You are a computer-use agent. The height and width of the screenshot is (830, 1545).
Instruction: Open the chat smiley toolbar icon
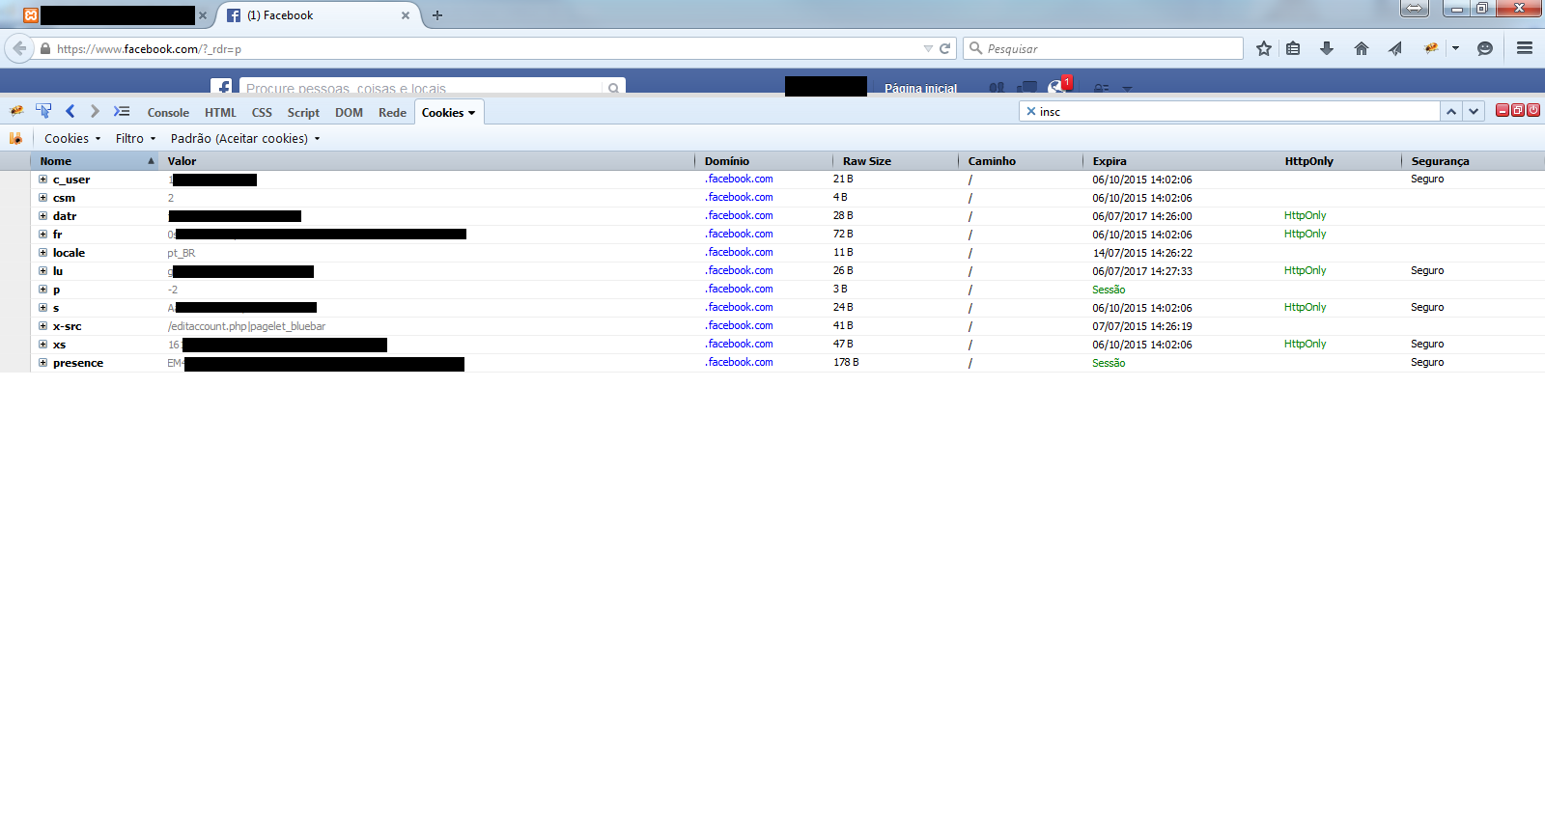(1485, 48)
